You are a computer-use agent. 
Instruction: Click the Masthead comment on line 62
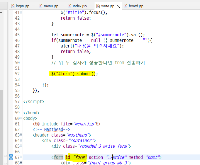[51, 130]
